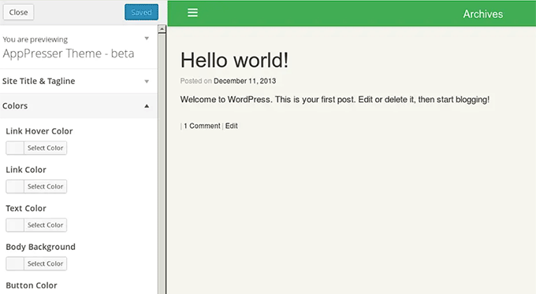Click Select Color for Link Color
Viewport: 536px width, 294px height.
pyautogui.click(x=46, y=186)
